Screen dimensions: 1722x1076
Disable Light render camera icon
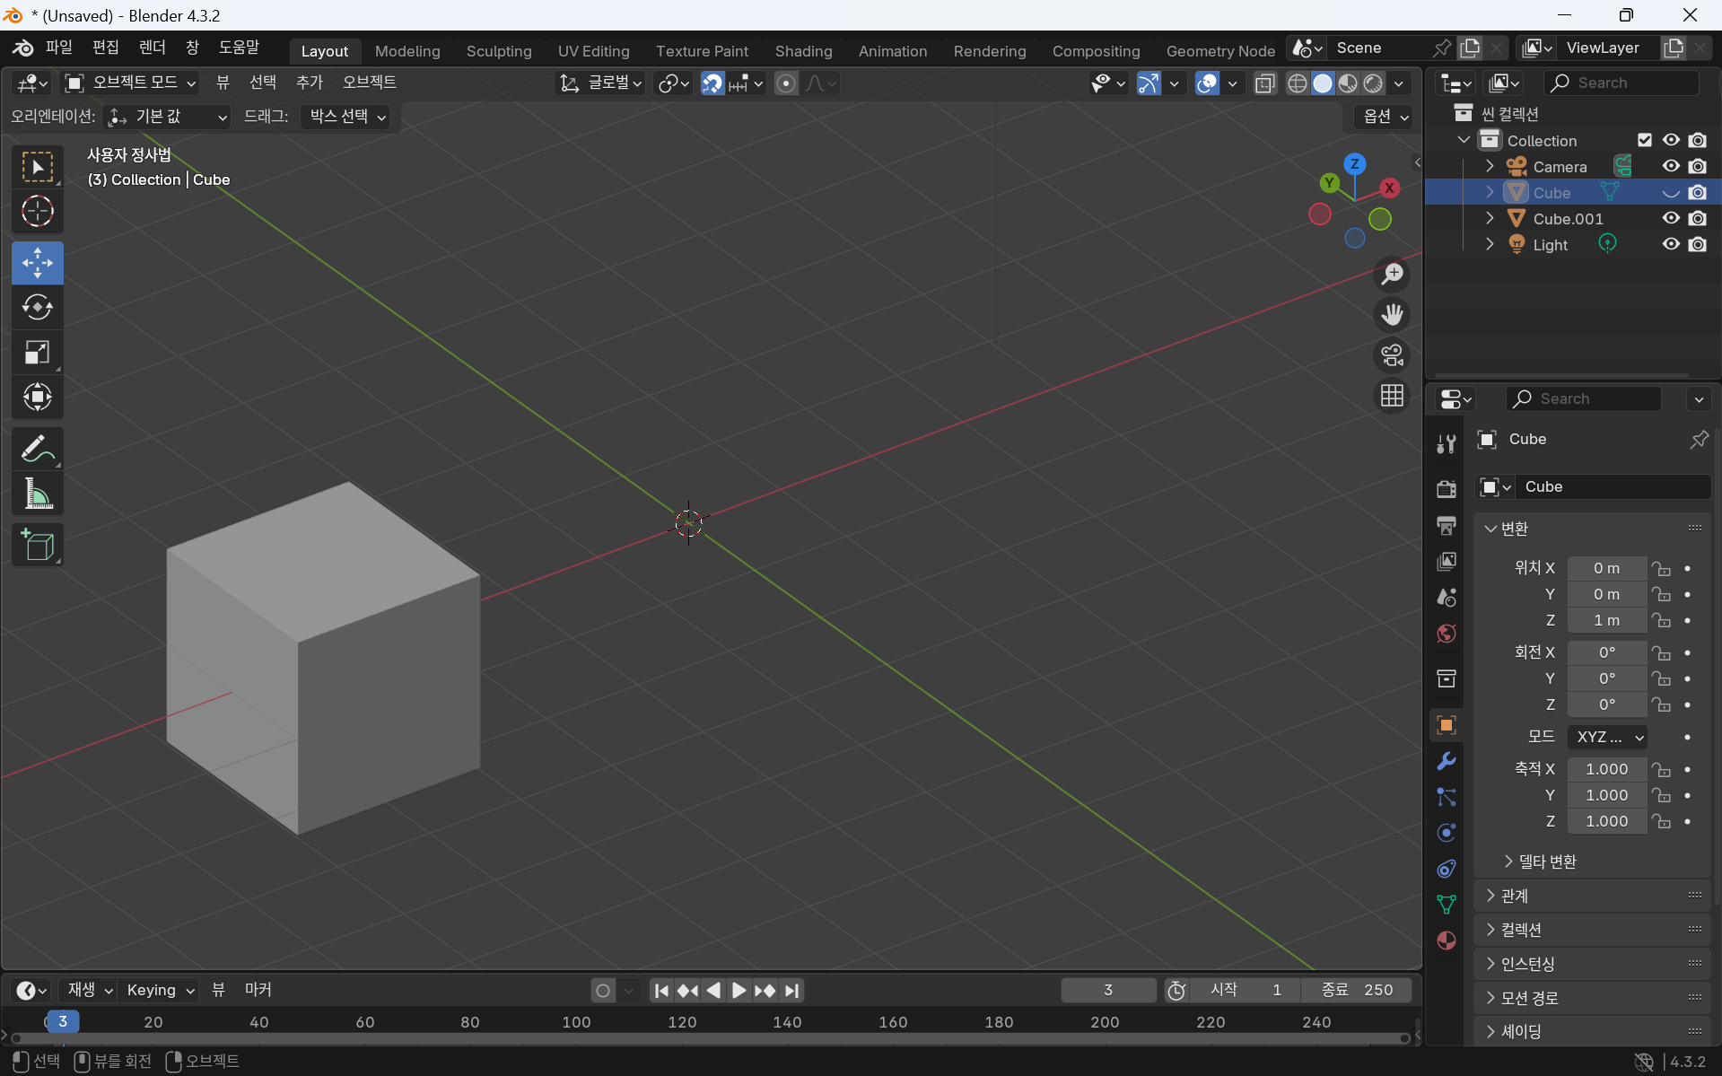tap(1697, 244)
